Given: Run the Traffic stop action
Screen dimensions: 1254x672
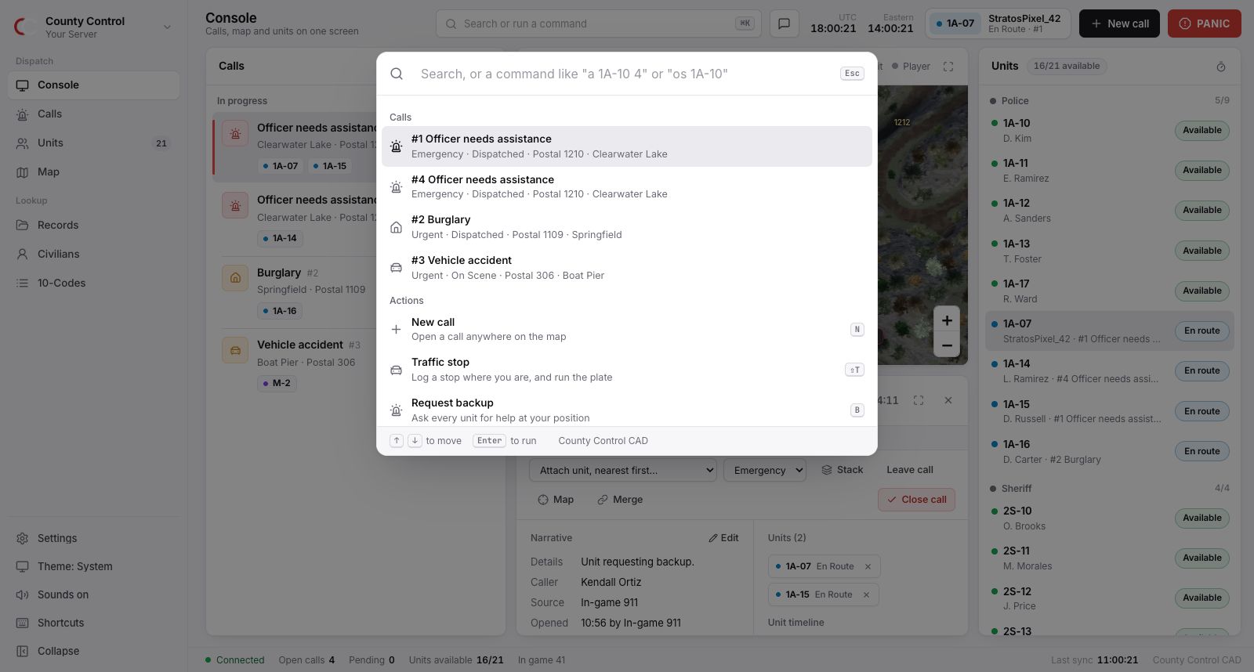Looking at the screenshot, I should click(x=627, y=370).
